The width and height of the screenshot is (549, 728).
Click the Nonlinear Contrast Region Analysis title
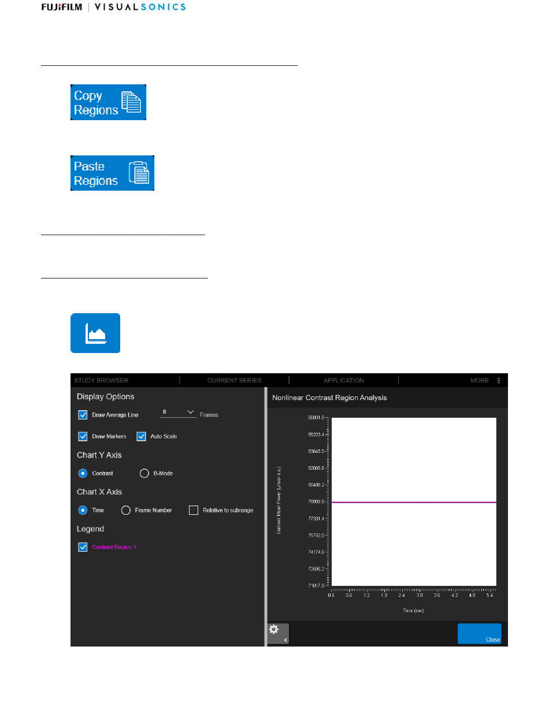point(329,398)
